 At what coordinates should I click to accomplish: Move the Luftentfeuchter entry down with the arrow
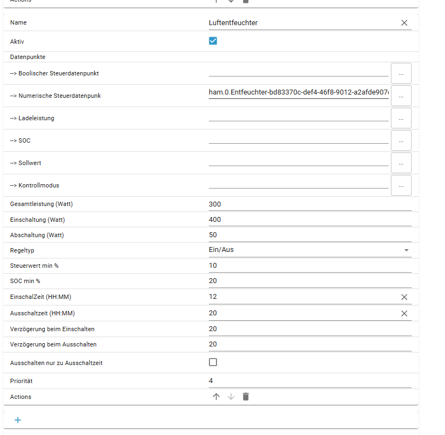231,397
